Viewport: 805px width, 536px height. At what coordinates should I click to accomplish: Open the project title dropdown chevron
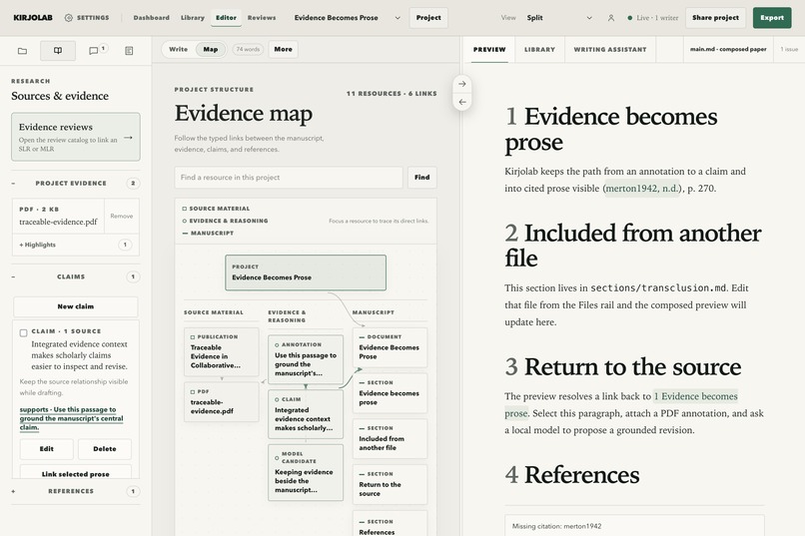coord(398,18)
